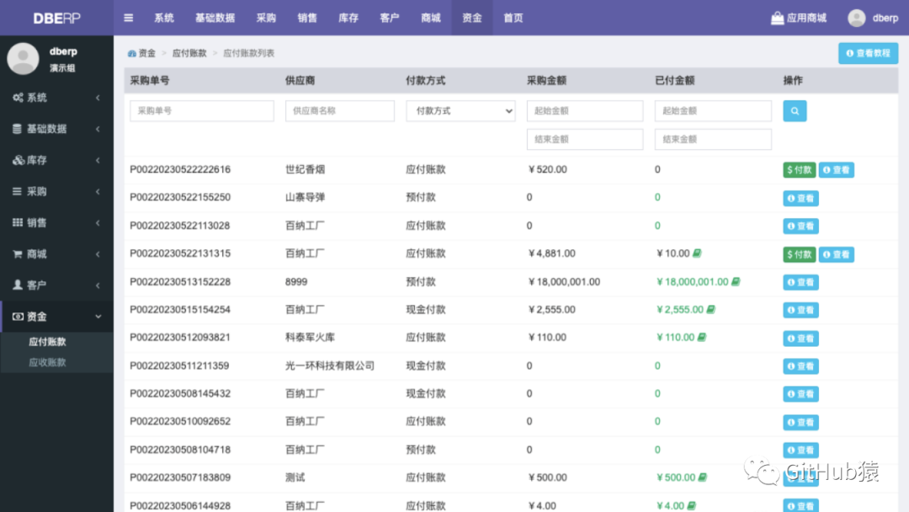The width and height of the screenshot is (909, 512).
Task: Go to 首页 in top menu
Action: 513,18
